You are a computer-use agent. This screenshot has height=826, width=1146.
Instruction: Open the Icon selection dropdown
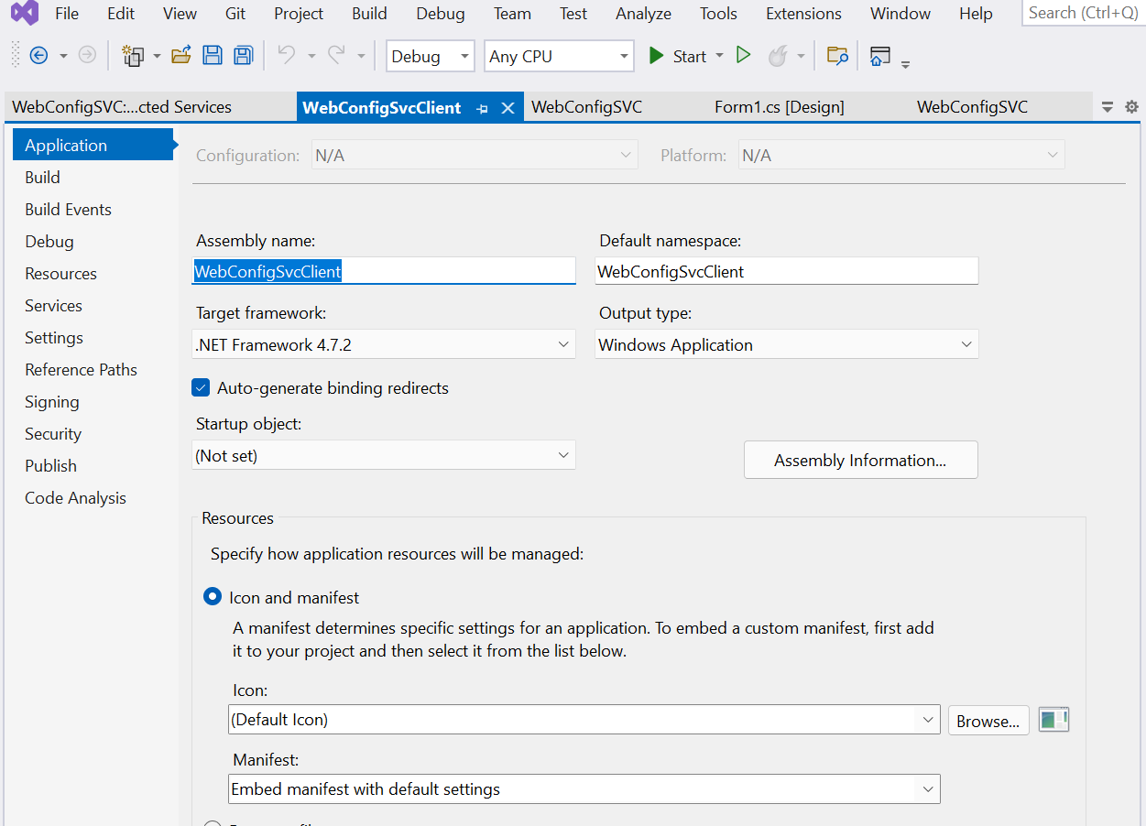(584, 719)
